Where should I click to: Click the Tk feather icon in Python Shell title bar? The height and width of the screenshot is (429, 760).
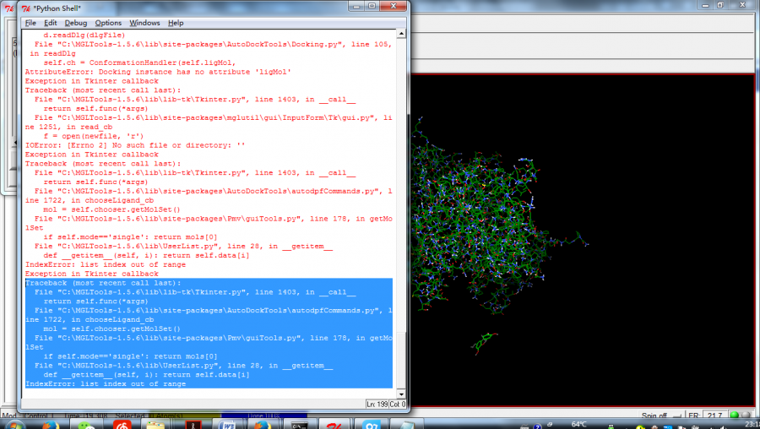point(26,8)
